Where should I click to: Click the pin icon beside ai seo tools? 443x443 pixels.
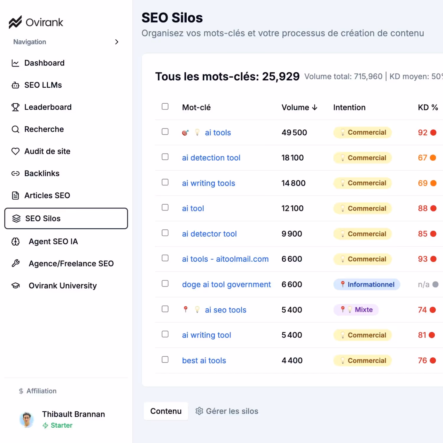click(x=185, y=310)
